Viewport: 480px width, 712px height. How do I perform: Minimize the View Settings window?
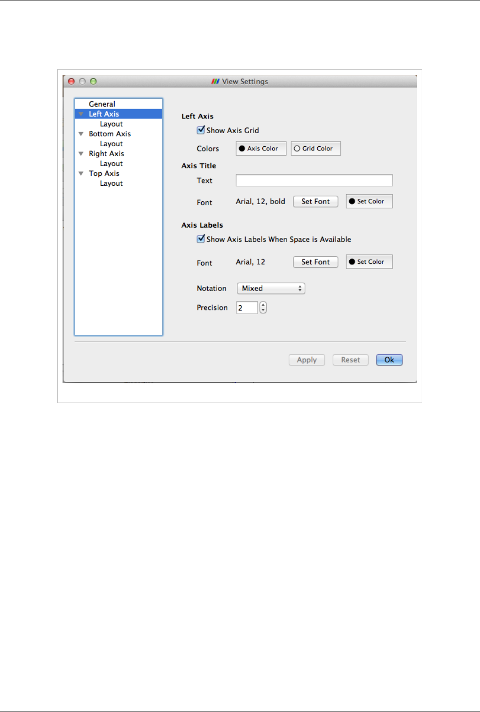[x=82, y=81]
